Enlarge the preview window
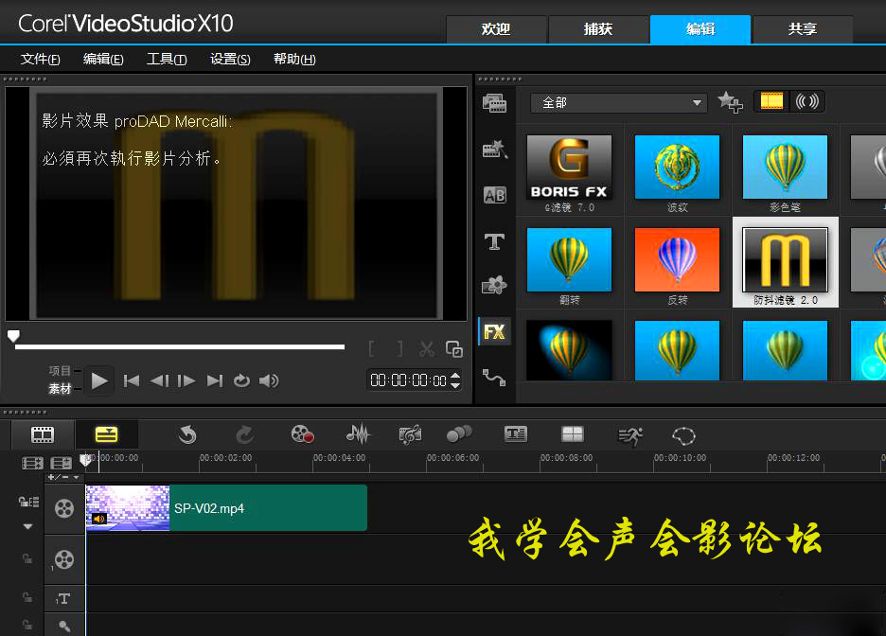Image resolution: width=886 pixels, height=636 pixels. click(x=454, y=349)
